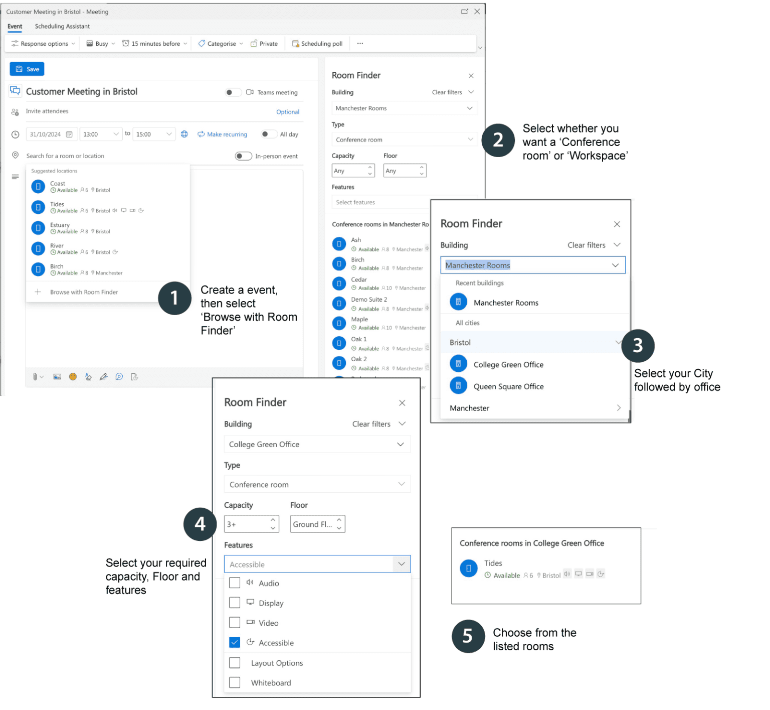
Task: Click the start date field showing 31/10/2024
Action: [48, 134]
